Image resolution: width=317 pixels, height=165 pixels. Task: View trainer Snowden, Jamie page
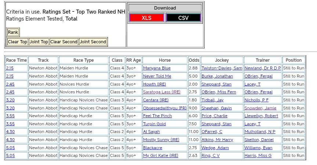[260, 108]
